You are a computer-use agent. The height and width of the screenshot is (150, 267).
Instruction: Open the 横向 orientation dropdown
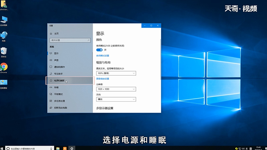(x=116, y=99)
